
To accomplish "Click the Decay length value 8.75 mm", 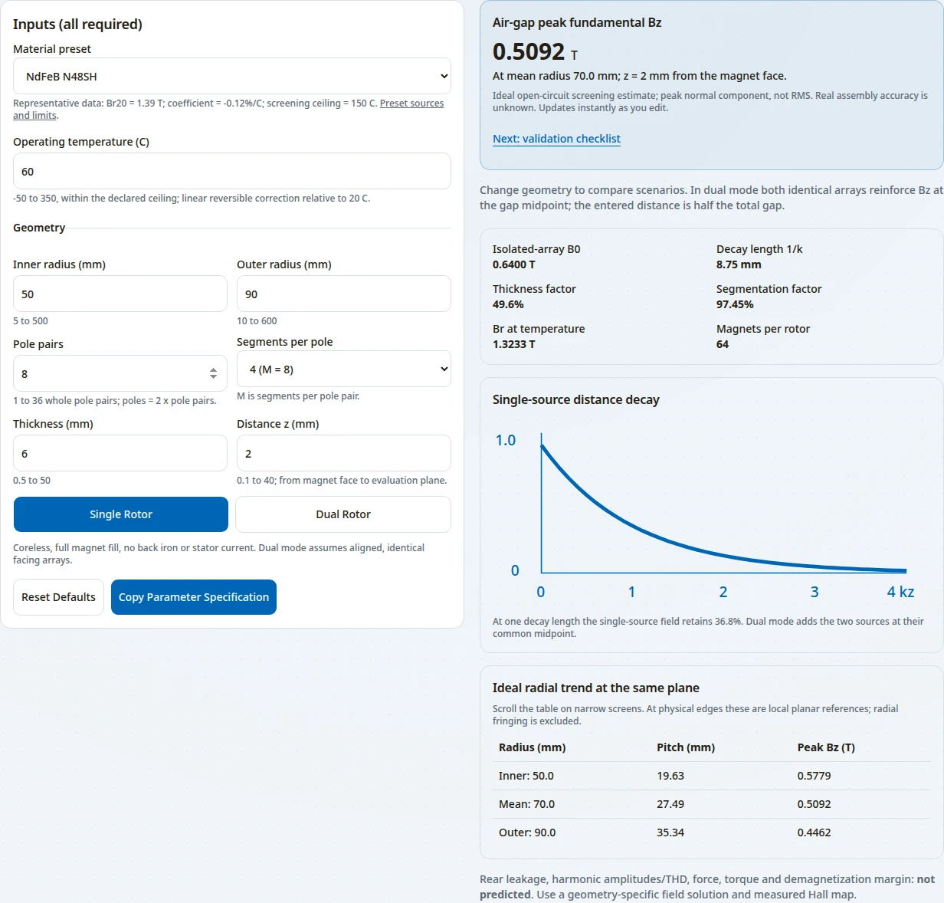I will pyautogui.click(x=739, y=264).
